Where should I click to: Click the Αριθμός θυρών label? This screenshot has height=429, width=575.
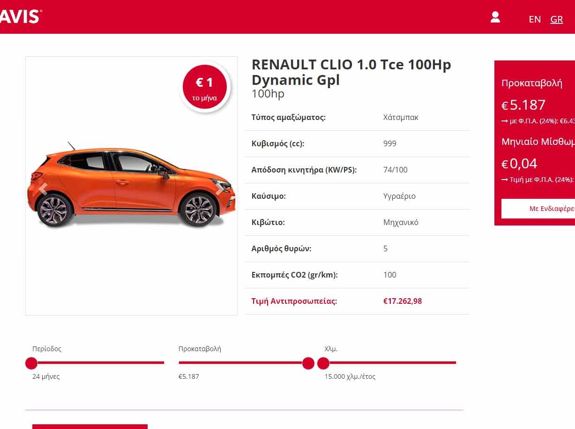[281, 248]
